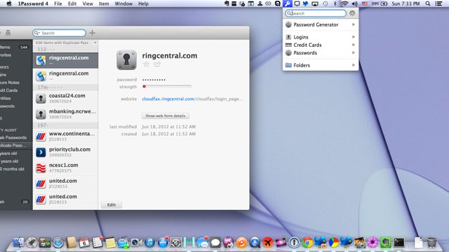Open the File menu
The image size is (449, 252).
[x=58, y=3]
